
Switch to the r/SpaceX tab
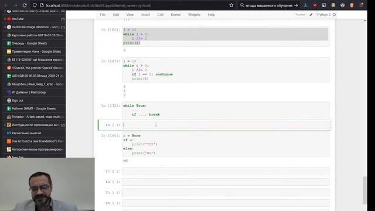pyautogui.click(x=34, y=68)
